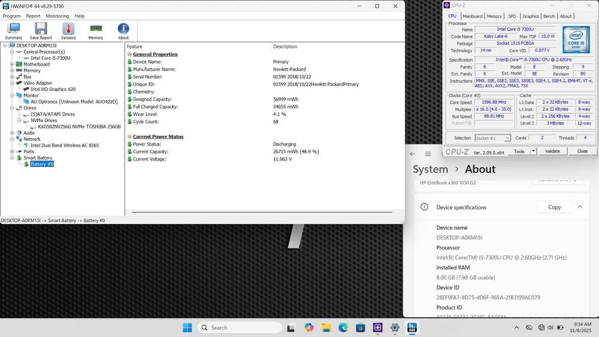Image resolution: width=599 pixels, height=337 pixels.
Task: Open the Tools dropdown arrow in CPU-Z
Action: tap(533, 151)
